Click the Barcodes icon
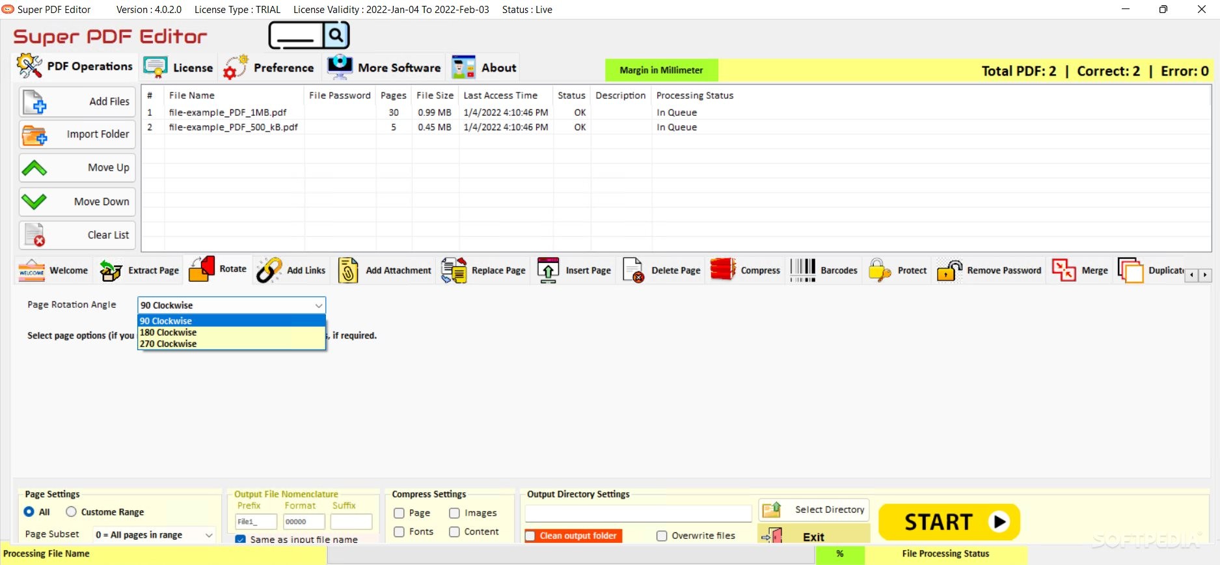The height and width of the screenshot is (565, 1220). click(x=803, y=270)
